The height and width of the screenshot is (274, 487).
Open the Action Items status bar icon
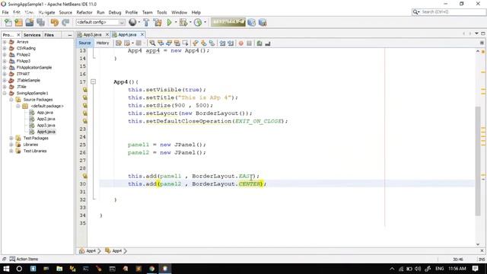[12, 259]
